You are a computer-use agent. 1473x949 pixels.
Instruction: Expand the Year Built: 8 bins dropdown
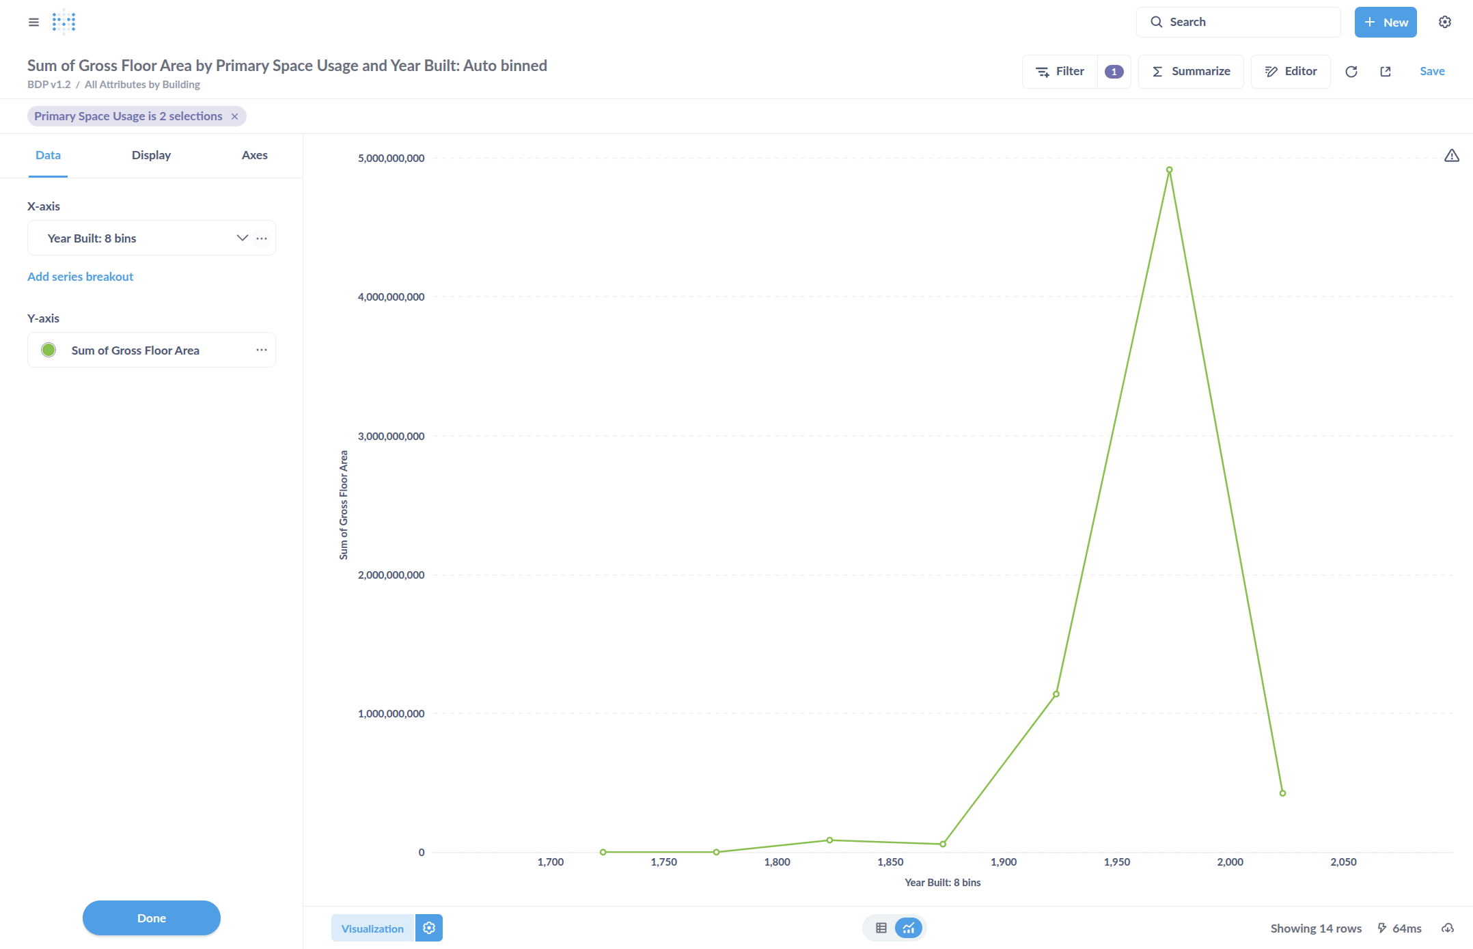tap(242, 238)
